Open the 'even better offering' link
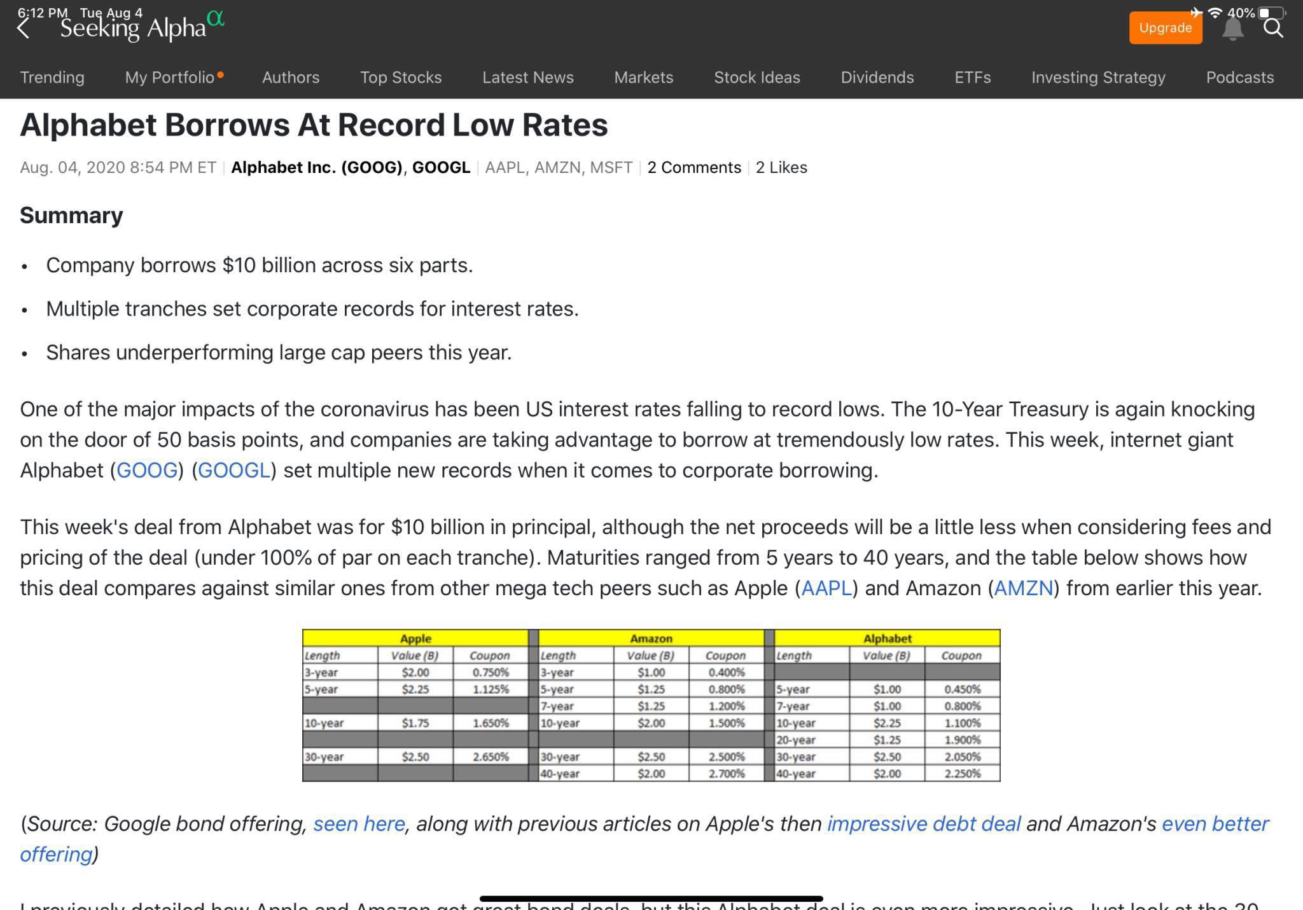 coord(1215,824)
